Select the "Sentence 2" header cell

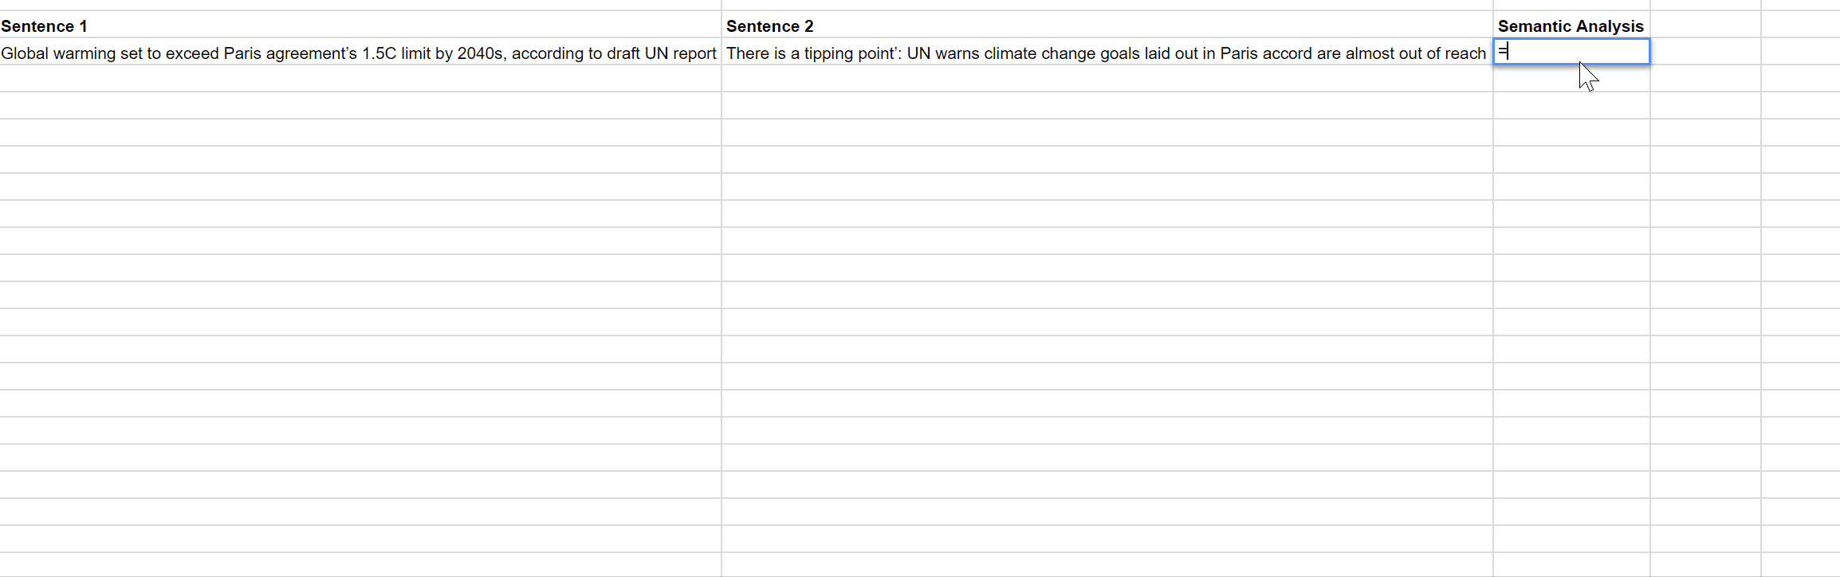click(x=1107, y=26)
